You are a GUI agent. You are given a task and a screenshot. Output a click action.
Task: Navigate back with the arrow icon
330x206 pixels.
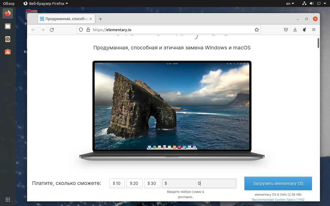pyautogui.click(x=33, y=30)
